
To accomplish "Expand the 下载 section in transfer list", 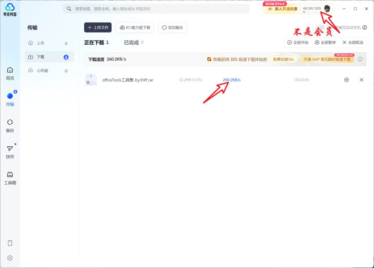I will click(49, 57).
